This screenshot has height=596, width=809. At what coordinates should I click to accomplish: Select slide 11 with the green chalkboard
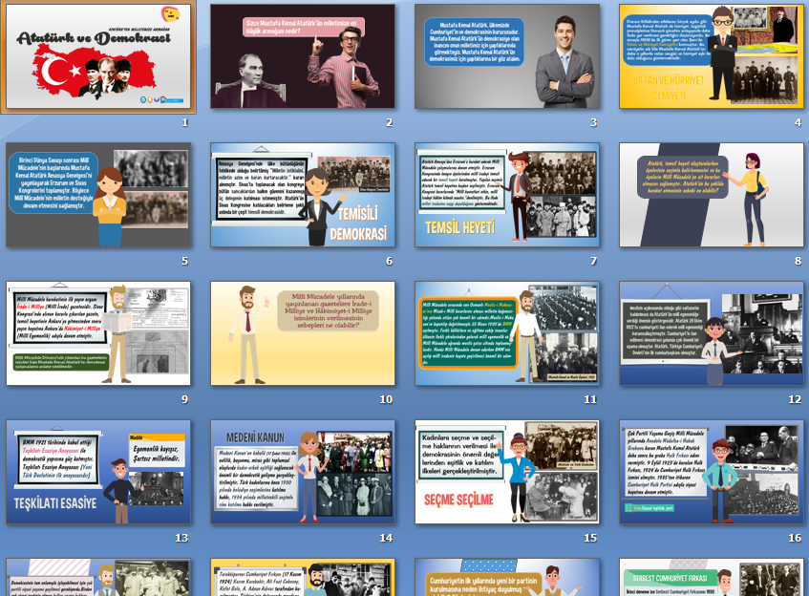coord(507,333)
